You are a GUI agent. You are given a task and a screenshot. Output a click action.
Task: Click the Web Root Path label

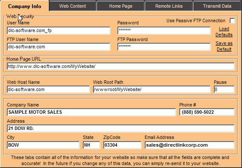pos(108,82)
